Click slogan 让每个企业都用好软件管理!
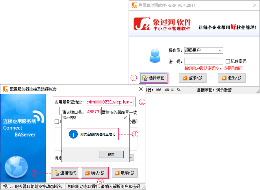 228,27
